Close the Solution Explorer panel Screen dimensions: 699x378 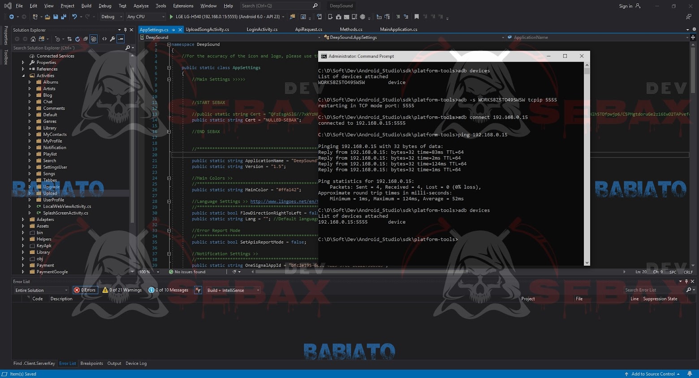tap(131, 30)
